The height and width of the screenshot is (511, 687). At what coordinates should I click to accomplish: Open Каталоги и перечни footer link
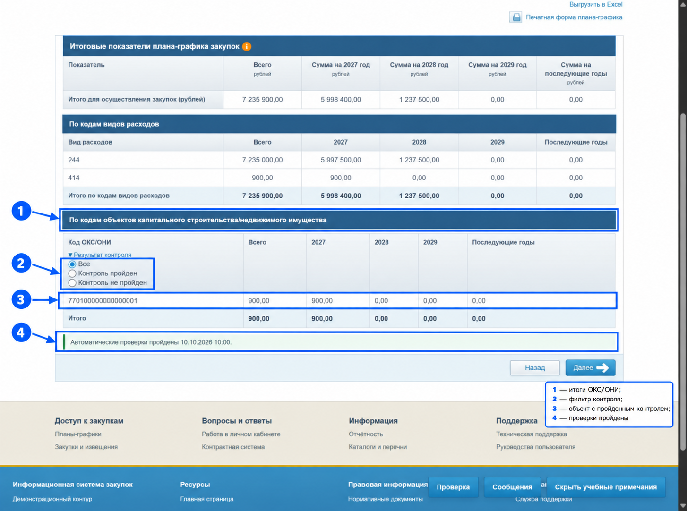pos(378,447)
